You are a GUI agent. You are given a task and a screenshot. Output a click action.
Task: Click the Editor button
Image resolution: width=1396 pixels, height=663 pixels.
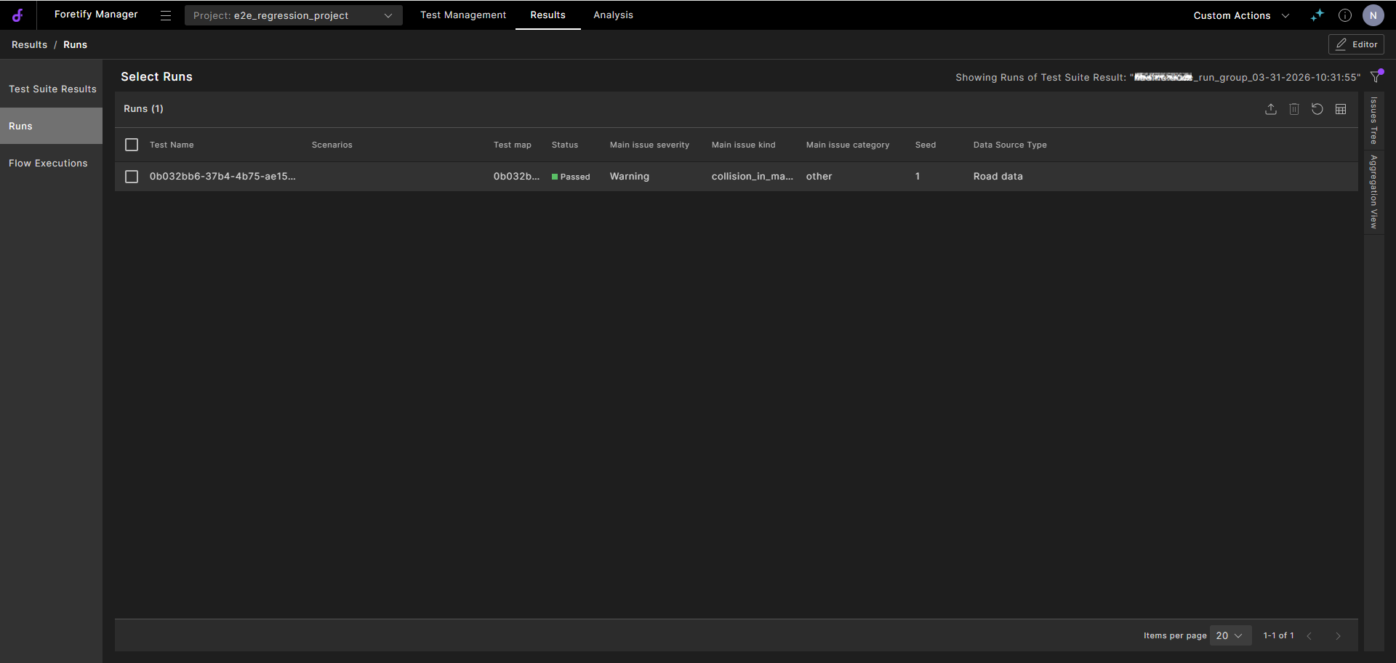(1356, 44)
